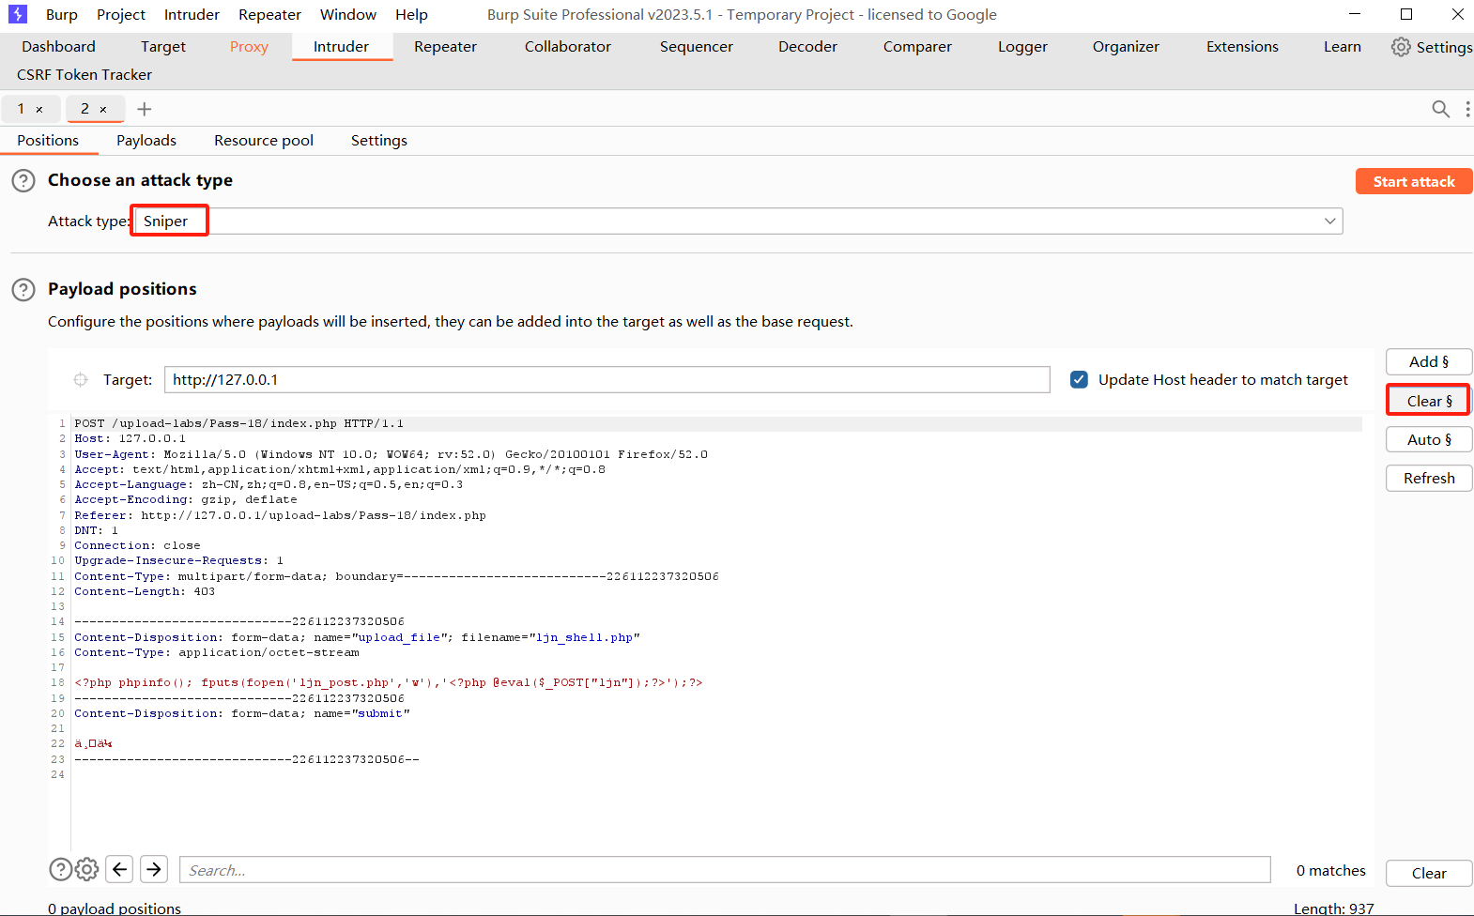Open the Logger tab
Viewport: 1474px width, 916px height.
[x=1022, y=47]
